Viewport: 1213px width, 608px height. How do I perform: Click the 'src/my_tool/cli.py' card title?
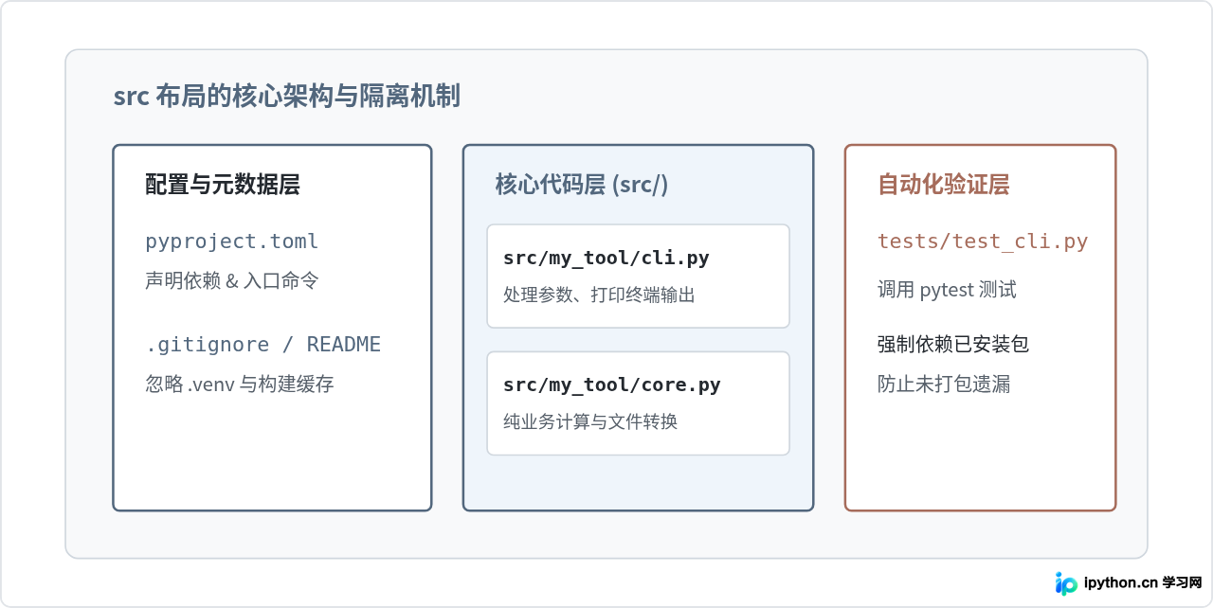pos(606,259)
